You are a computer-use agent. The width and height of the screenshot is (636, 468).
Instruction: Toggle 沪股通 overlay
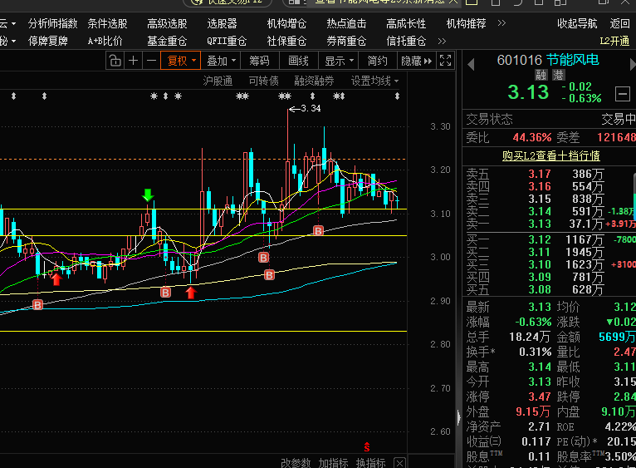(218, 81)
